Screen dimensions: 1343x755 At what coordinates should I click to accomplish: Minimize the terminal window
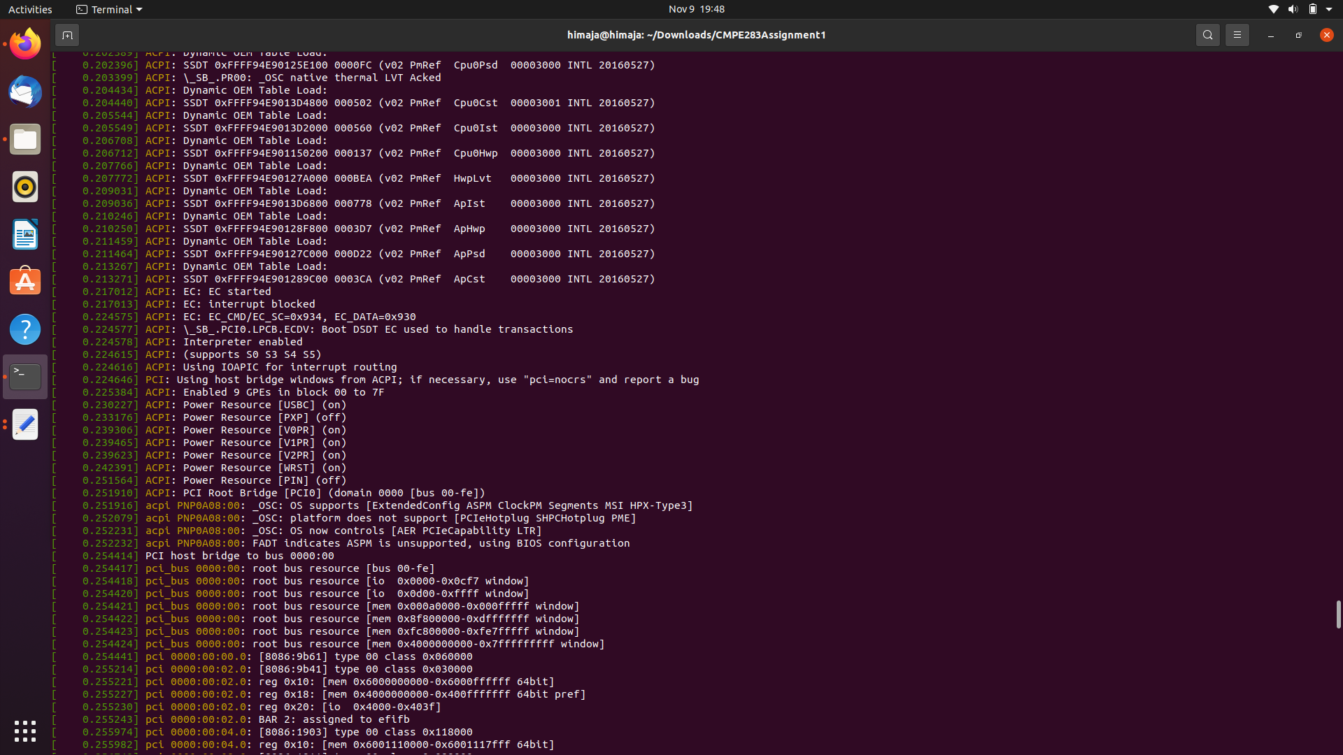(x=1270, y=35)
